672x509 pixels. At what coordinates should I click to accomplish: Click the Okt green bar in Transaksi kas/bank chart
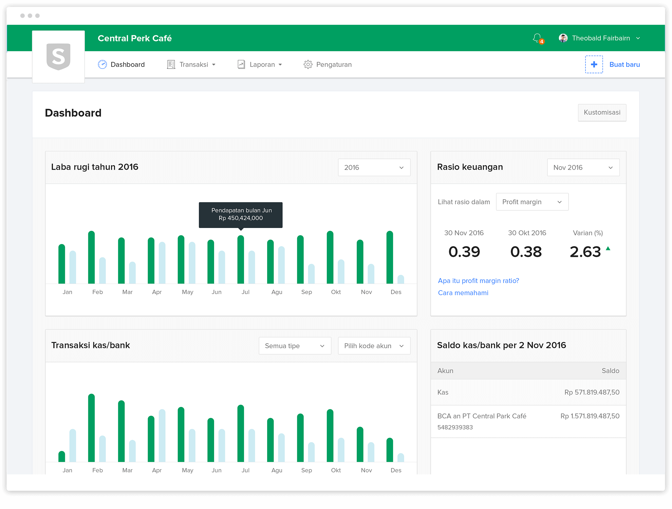[x=330, y=436]
